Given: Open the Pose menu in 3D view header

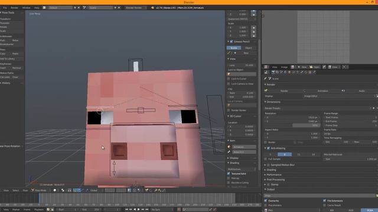Looking at the screenshot, I should pos(25,190).
